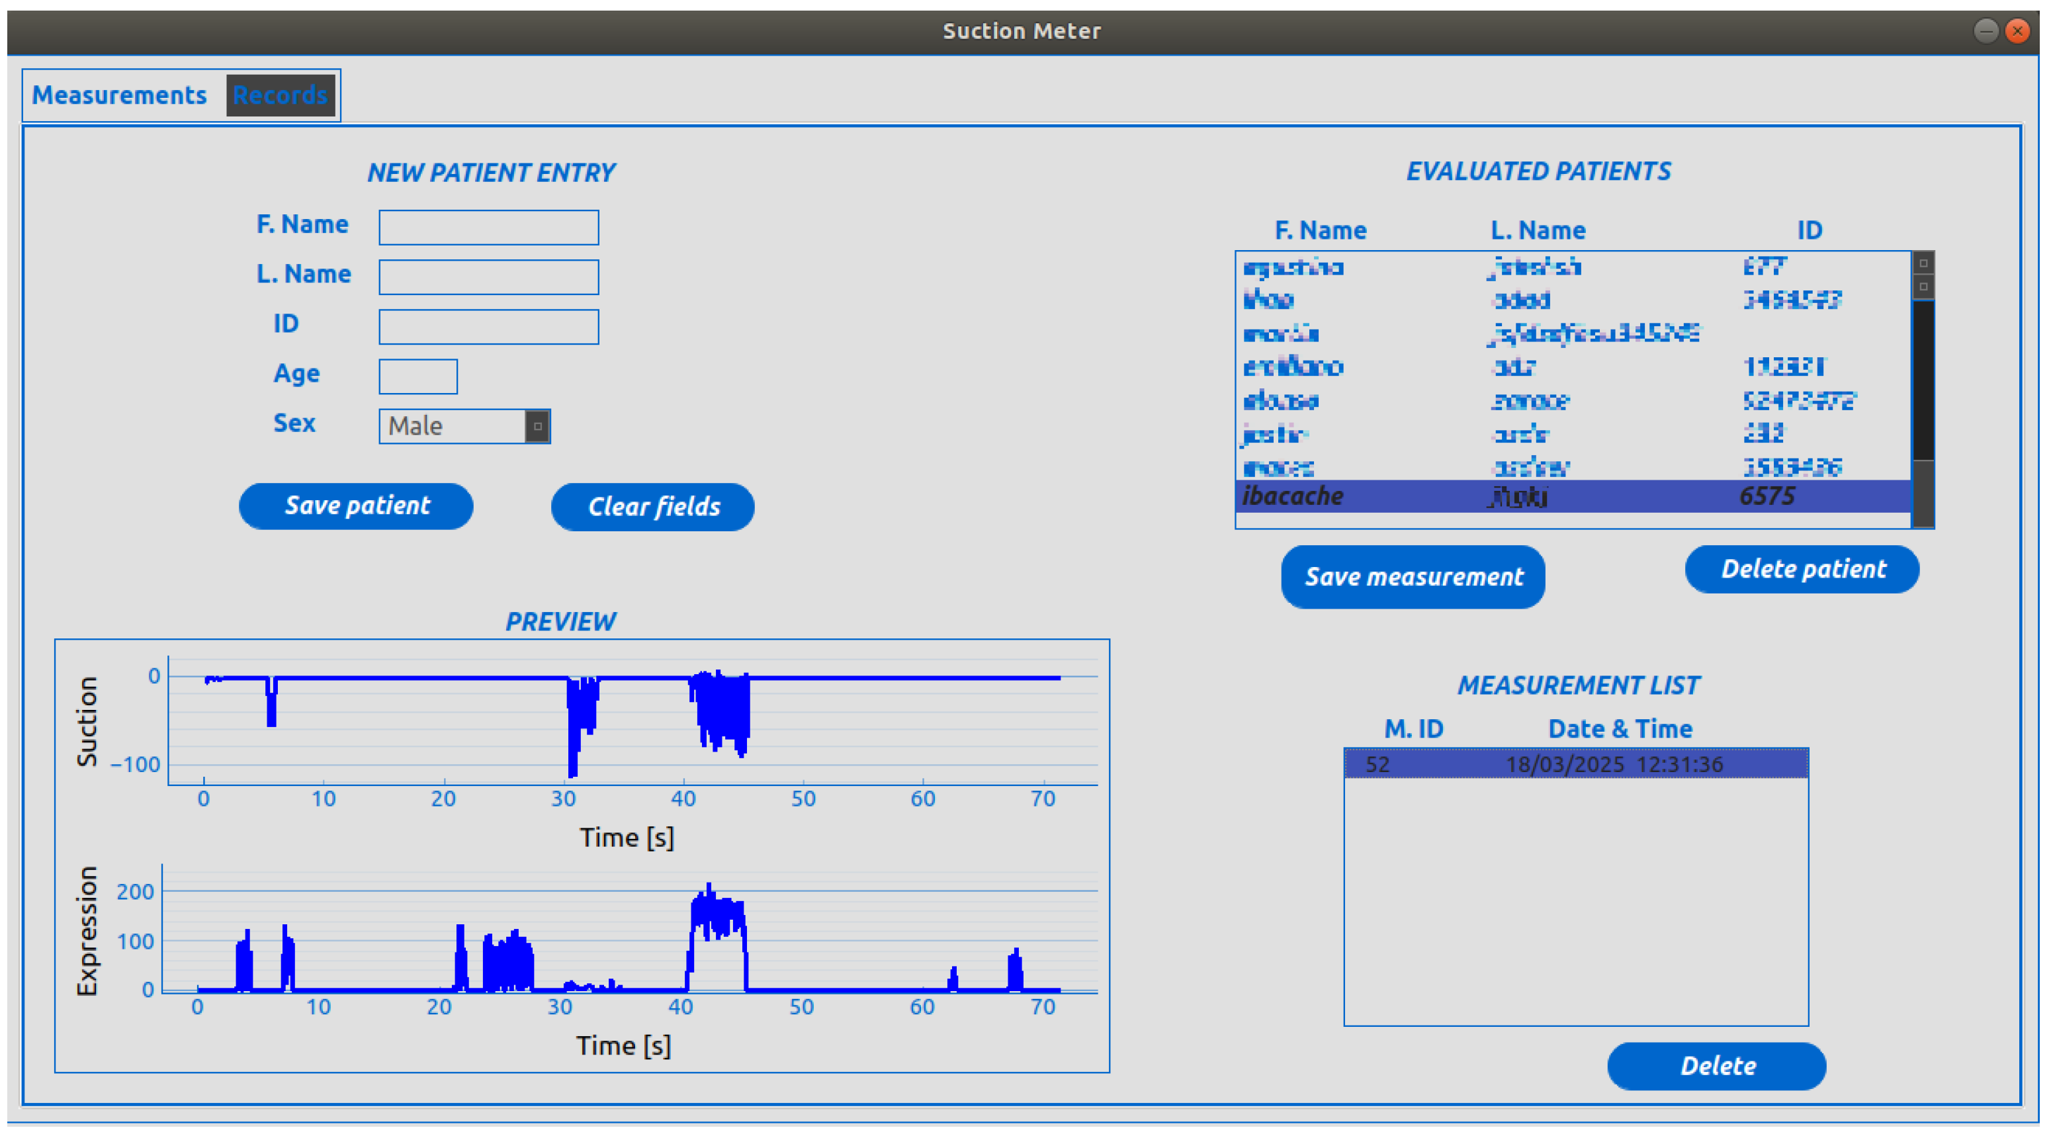Screen dimensions: 2053x1136
Task: Click the Expression preview plot
Action: (630, 928)
